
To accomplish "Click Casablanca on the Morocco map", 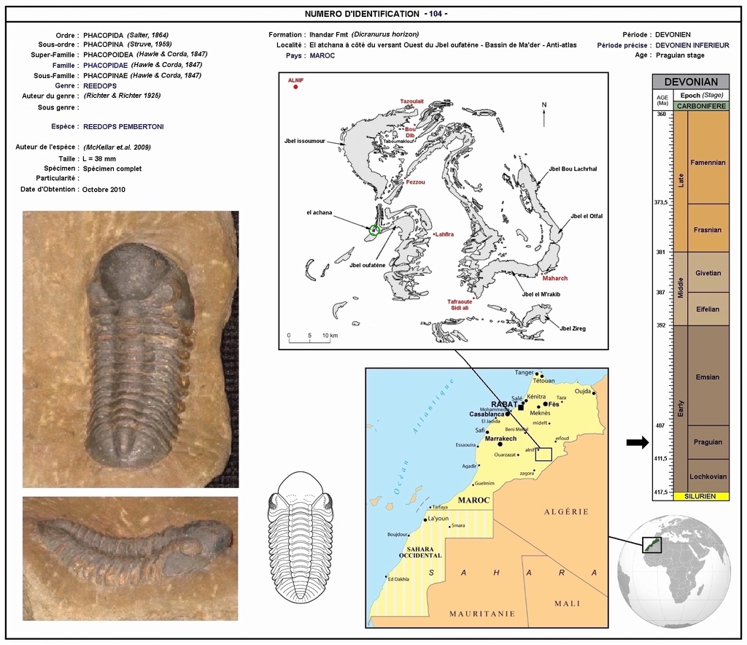I will pos(487,414).
